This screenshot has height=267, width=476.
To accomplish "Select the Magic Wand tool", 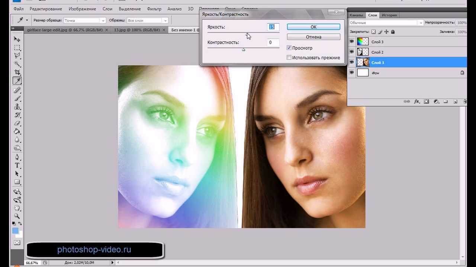I will tap(17, 64).
